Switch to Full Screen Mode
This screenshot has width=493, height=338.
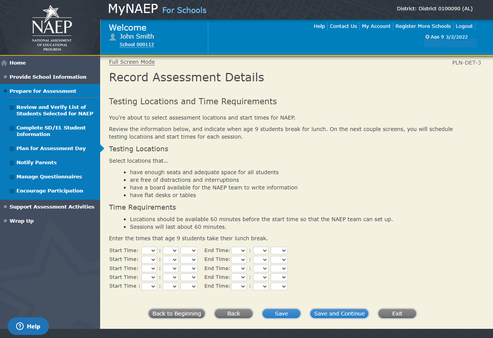click(132, 62)
